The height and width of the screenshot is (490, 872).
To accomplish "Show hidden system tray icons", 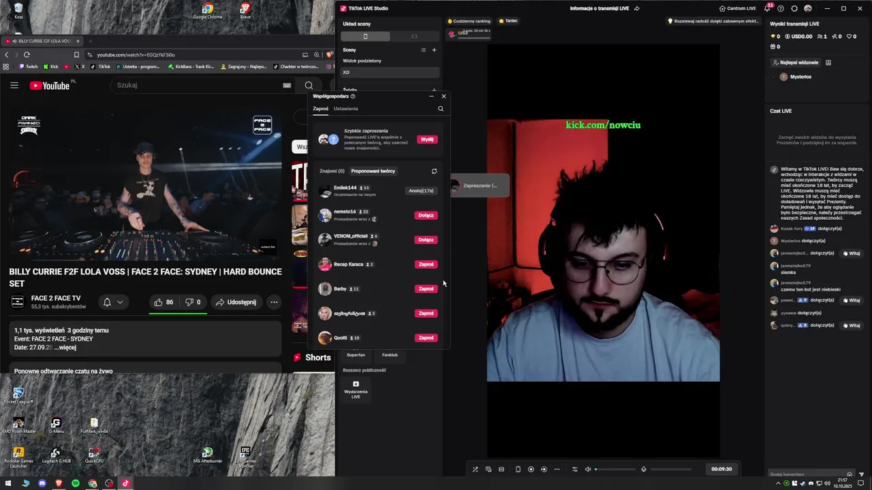I will (x=778, y=483).
